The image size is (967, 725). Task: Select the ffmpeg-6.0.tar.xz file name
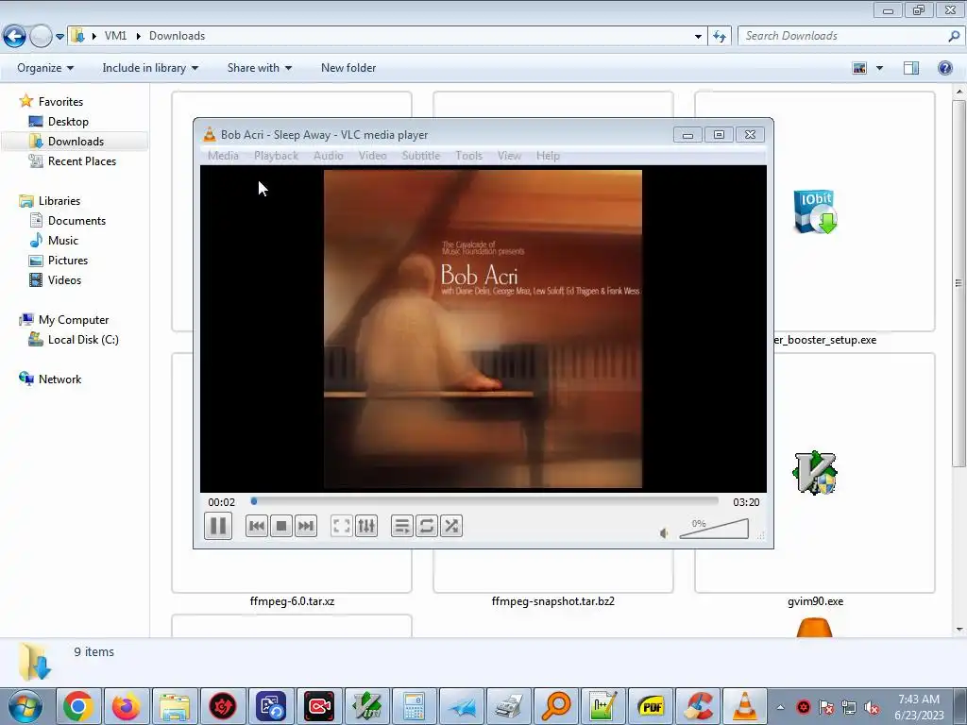coord(293,601)
